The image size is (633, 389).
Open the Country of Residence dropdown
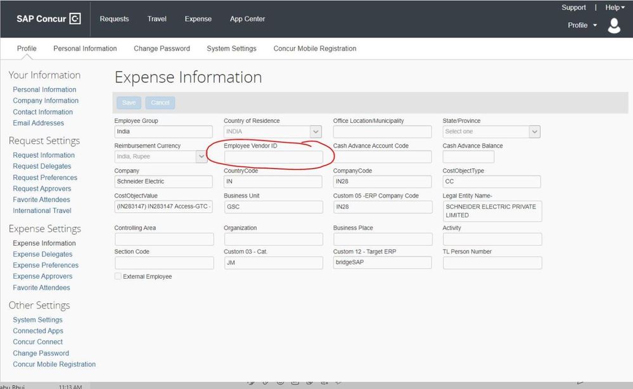pyautogui.click(x=316, y=132)
